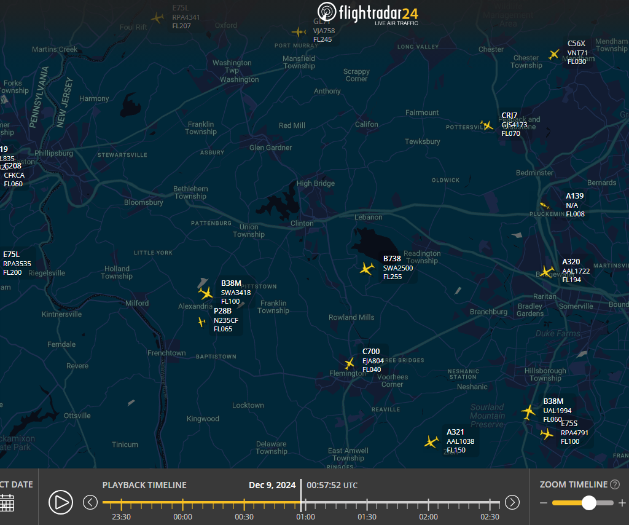This screenshot has width=629, height=525.
Task: Select the VNT71 C56X aircraft icon
Action: [x=555, y=54]
